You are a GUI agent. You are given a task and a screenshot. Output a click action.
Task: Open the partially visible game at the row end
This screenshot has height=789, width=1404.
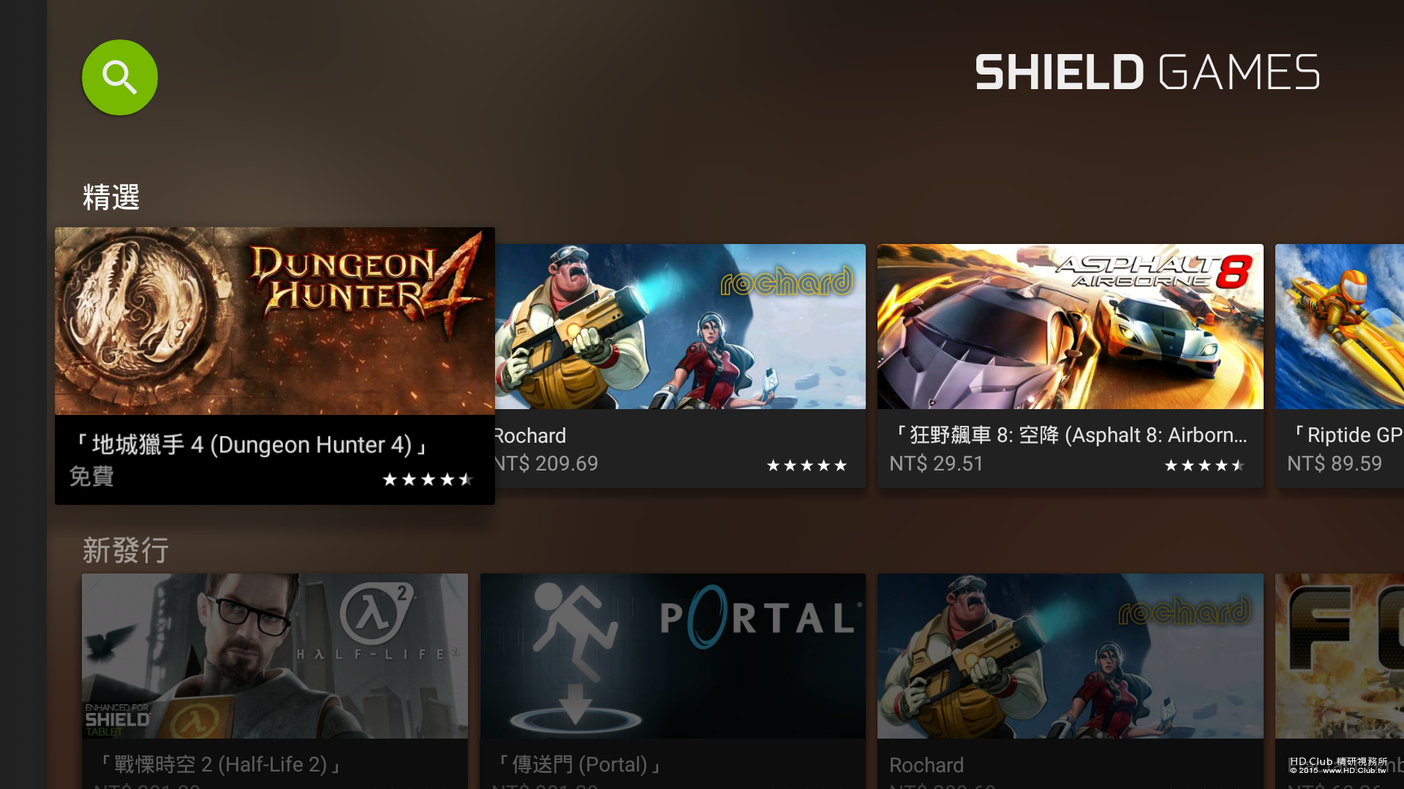pos(1340,655)
